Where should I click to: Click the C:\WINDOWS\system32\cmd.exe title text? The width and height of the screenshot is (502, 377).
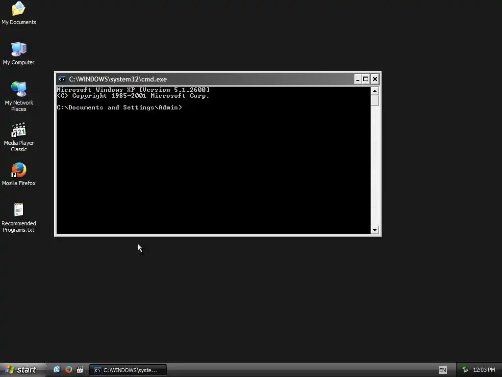click(x=118, y=79)
